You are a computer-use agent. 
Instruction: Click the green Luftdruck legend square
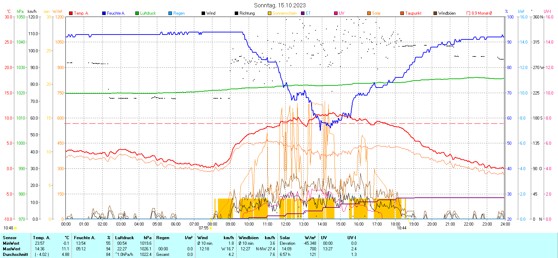(x=137, y=13)
